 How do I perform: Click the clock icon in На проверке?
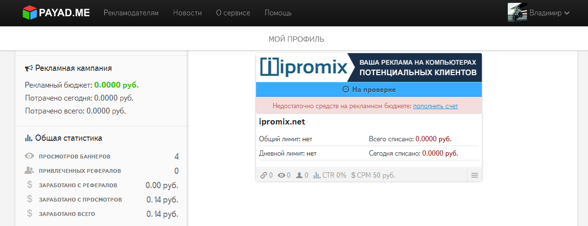click(x=345, y=90)
